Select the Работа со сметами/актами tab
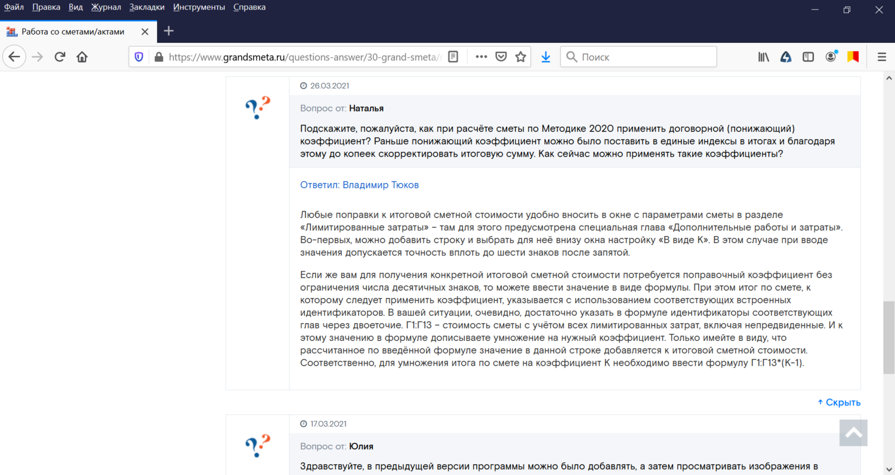895x475 pixels. click(x=79, y=31)
